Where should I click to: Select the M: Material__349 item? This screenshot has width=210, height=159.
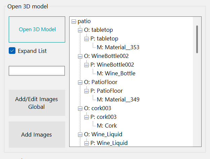pyautogui.click(x=118, y=100)
